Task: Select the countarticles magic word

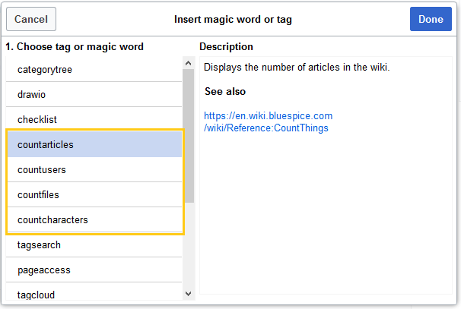Action: click(x=94, y=144)
